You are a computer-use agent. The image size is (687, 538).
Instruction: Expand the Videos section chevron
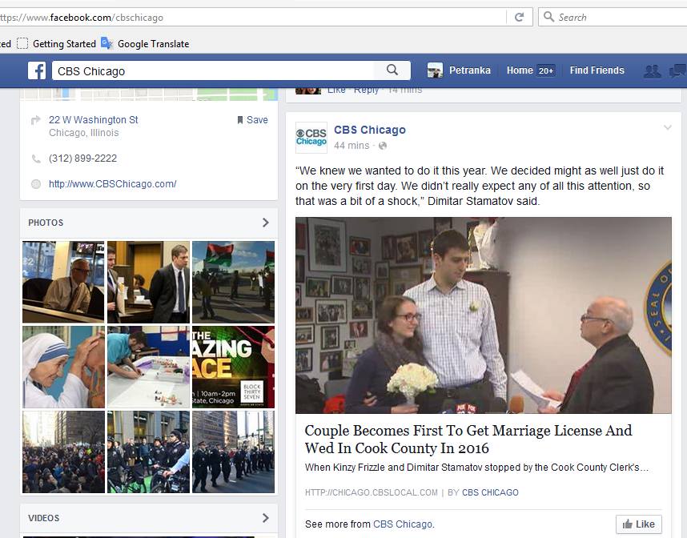tap(265, 518)
